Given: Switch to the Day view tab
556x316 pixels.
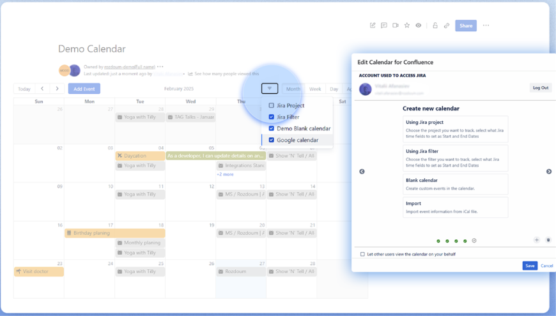Looking at the screenshot, I should pos(334,89).
